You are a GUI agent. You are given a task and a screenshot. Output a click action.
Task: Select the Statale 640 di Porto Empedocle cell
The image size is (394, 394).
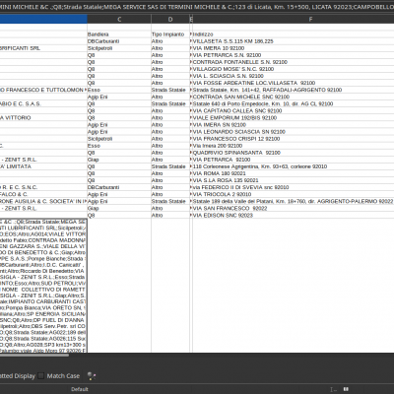[294, 103]
